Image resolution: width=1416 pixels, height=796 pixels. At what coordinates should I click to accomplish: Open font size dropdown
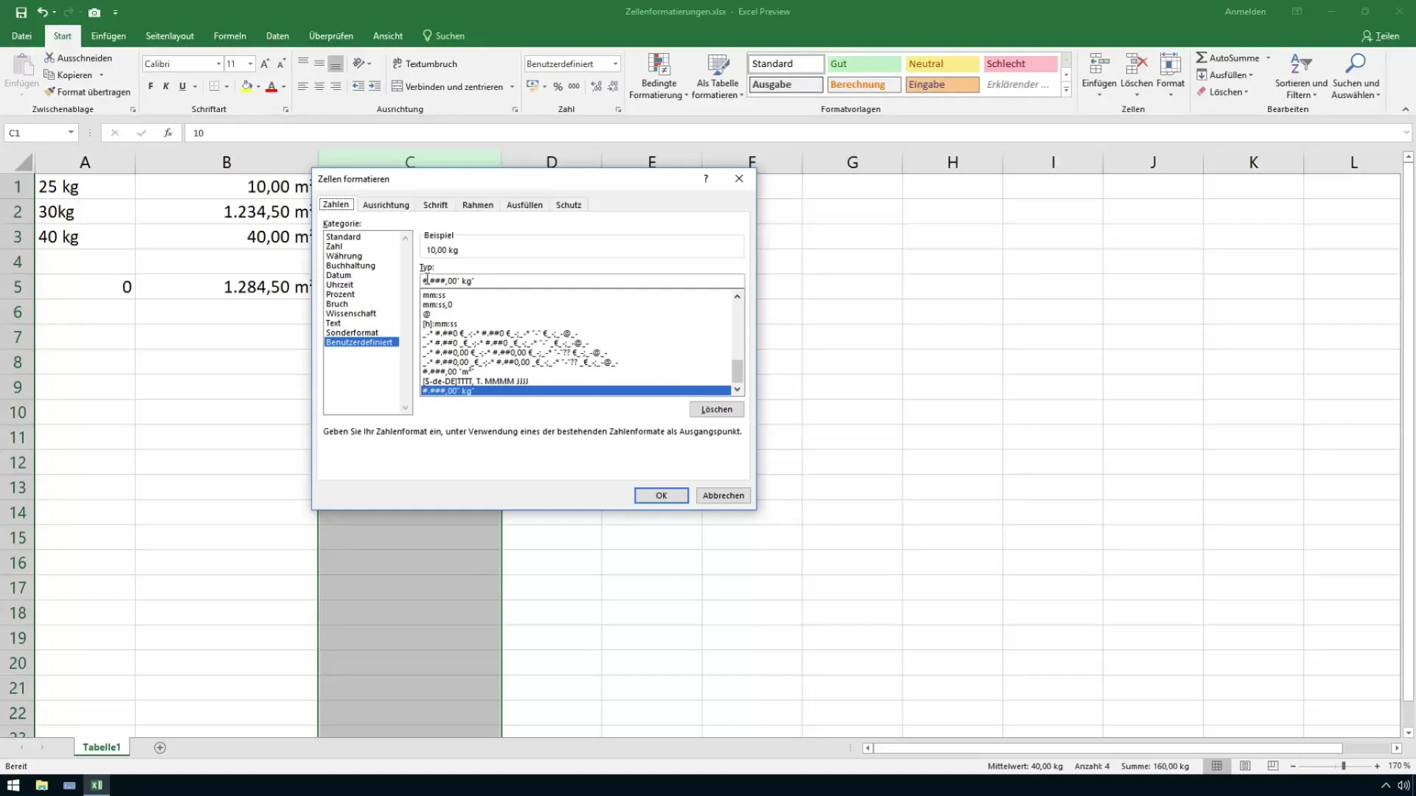(x=251, y=64)
